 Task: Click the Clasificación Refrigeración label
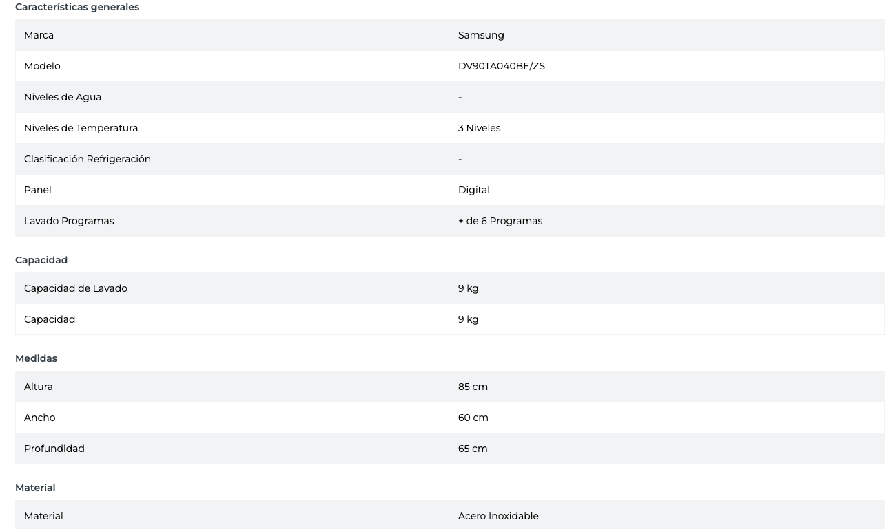tap(88, 159)
